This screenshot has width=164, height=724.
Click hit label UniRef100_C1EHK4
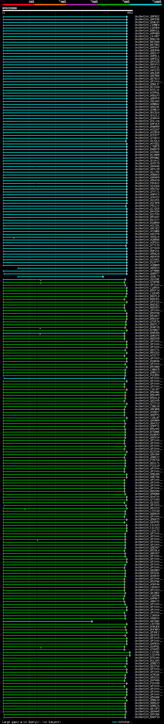[x=147, y=28]
